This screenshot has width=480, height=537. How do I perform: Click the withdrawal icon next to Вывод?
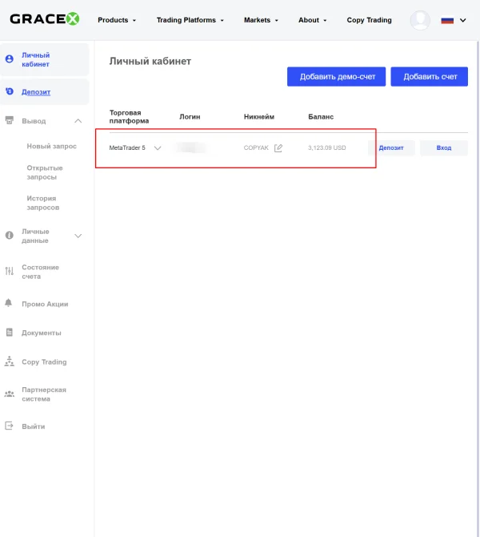point(10,120)
